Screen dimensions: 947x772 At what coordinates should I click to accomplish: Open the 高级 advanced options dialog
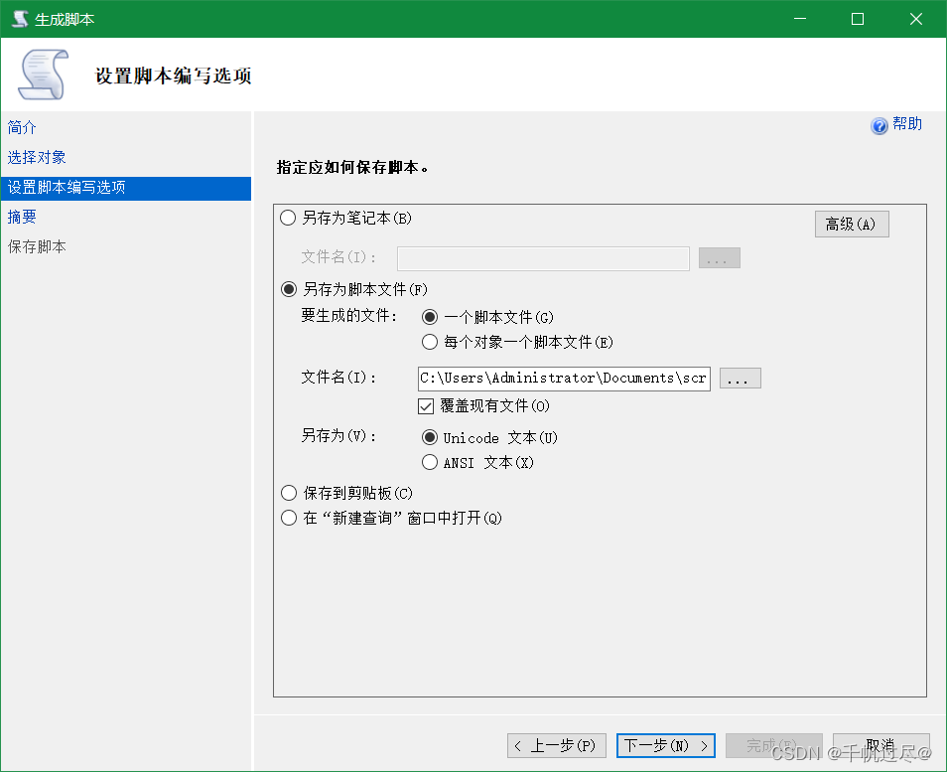click(851, 224)
